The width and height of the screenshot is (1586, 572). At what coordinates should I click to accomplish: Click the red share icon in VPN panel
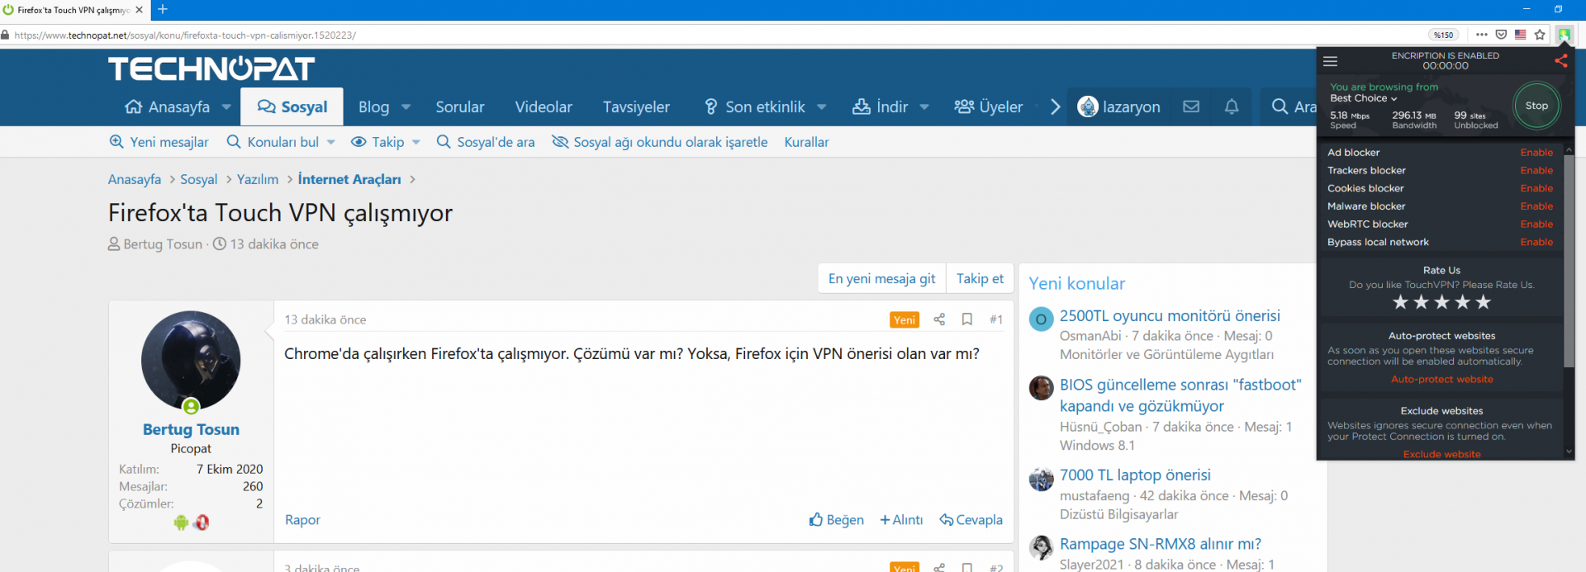[x=1560, y=61]
